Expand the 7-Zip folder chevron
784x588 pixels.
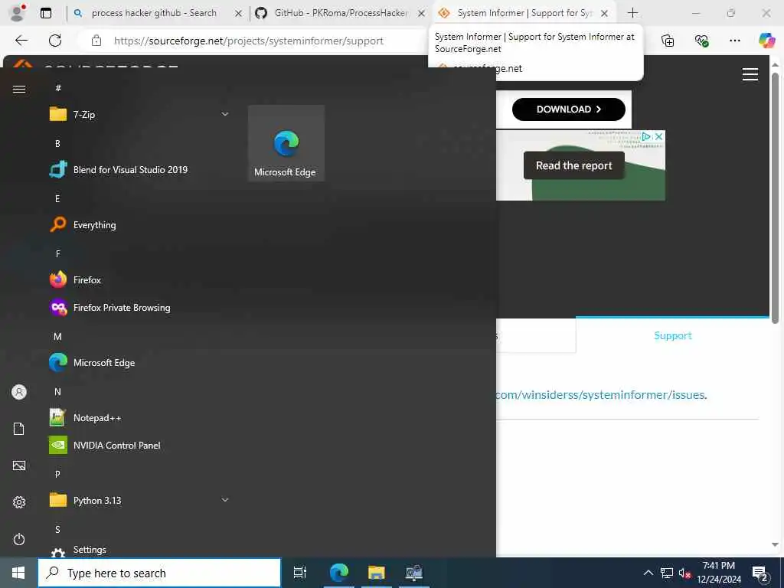tap(225, 115)
